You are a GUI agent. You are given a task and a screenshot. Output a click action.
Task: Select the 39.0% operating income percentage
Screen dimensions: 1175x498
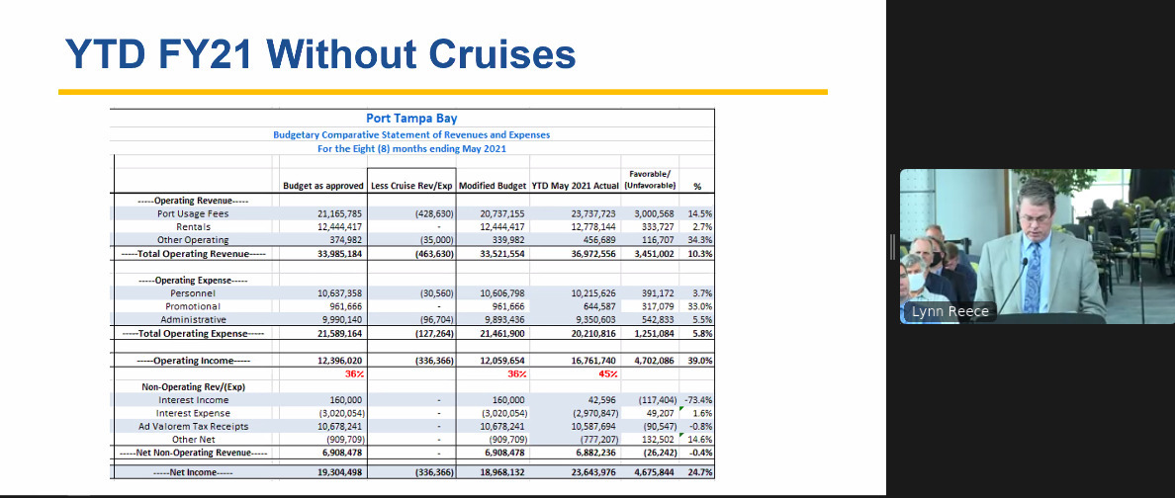pos(698,361)
